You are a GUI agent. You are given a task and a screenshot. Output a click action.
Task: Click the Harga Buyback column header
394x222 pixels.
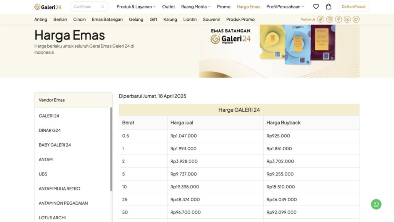311,123
